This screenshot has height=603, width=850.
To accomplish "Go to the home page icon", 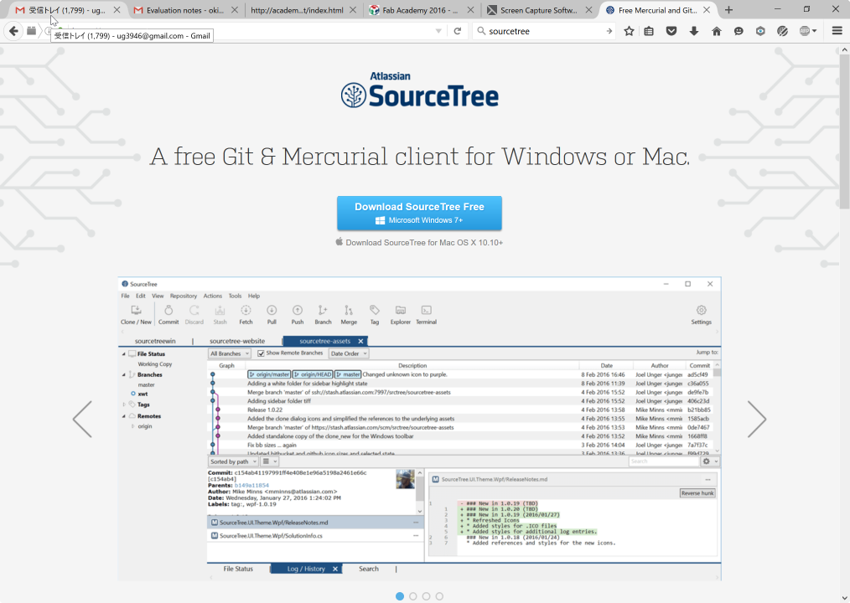I will [716, 31].
